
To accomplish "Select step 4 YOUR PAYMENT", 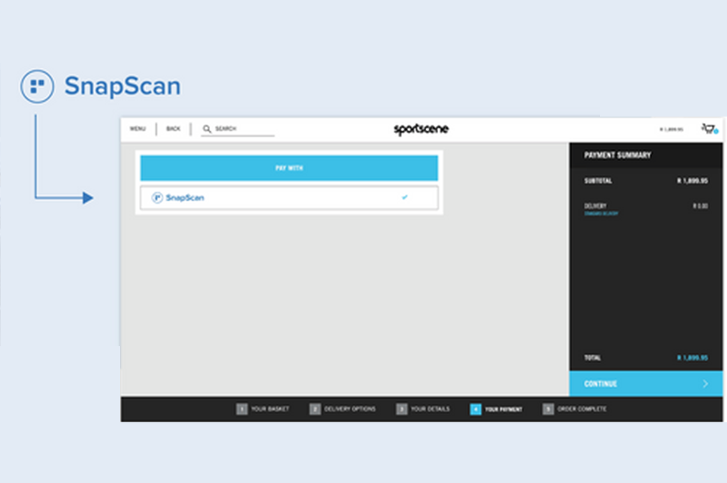I will pyautogui.click(x=496, y=409).
